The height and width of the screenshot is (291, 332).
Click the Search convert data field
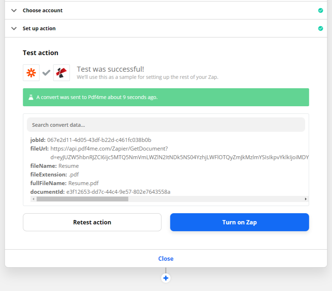click(x=166, y=125)
